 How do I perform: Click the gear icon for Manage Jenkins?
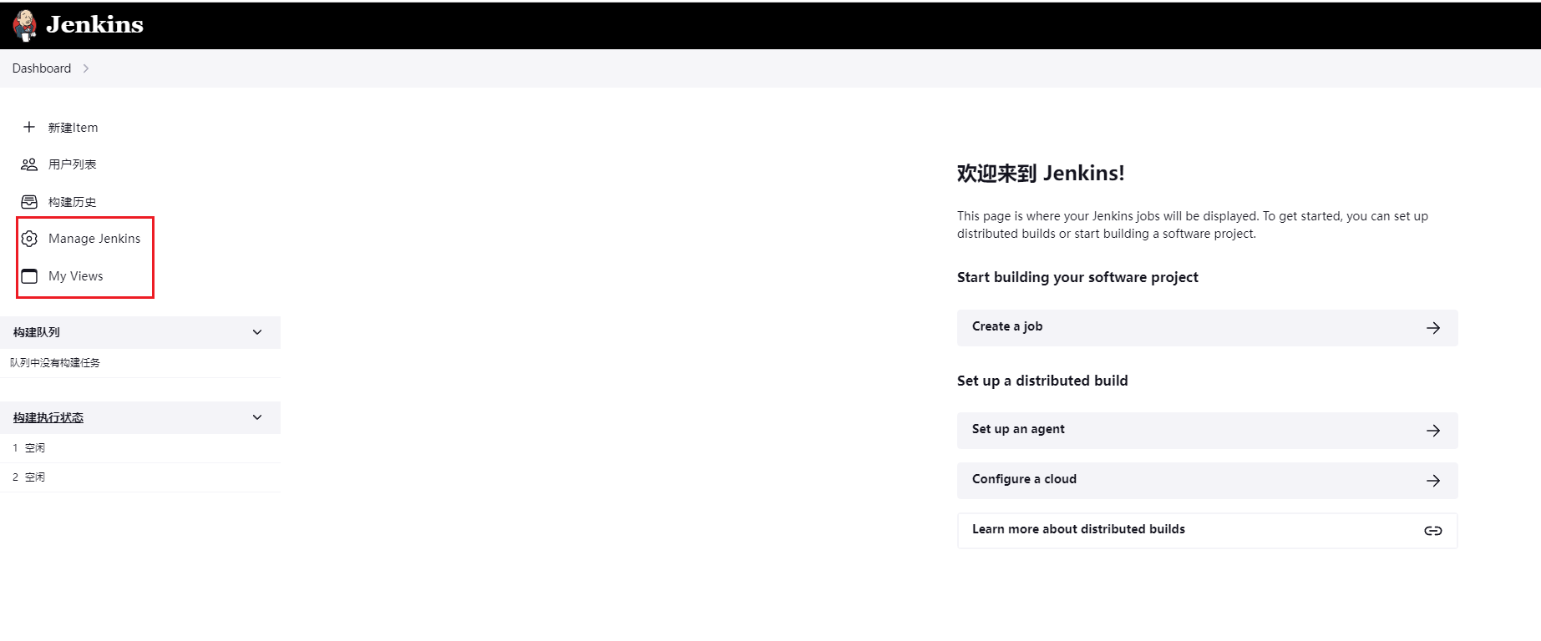29,239
